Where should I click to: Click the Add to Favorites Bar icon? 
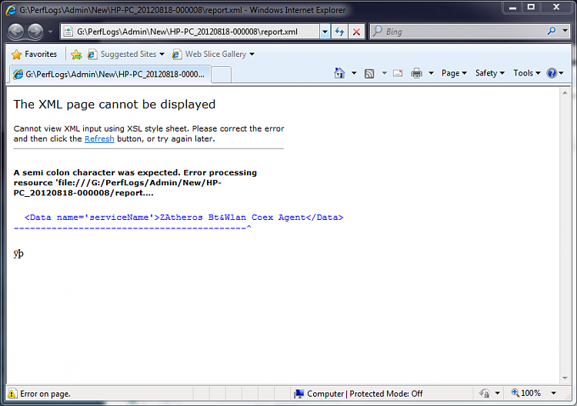click(x=76, y=55)
